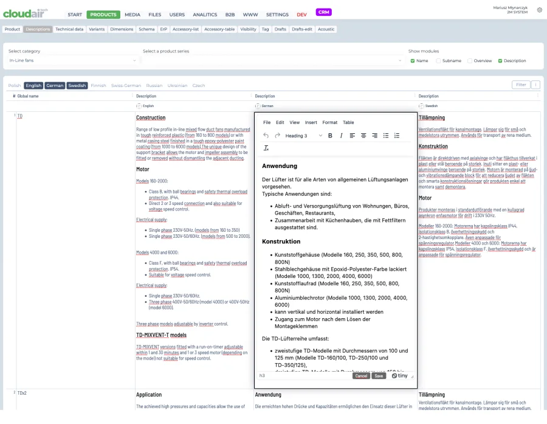Toggle italic formatting in the editor
This screenshot has width=547, height=424.
[341, 136]
